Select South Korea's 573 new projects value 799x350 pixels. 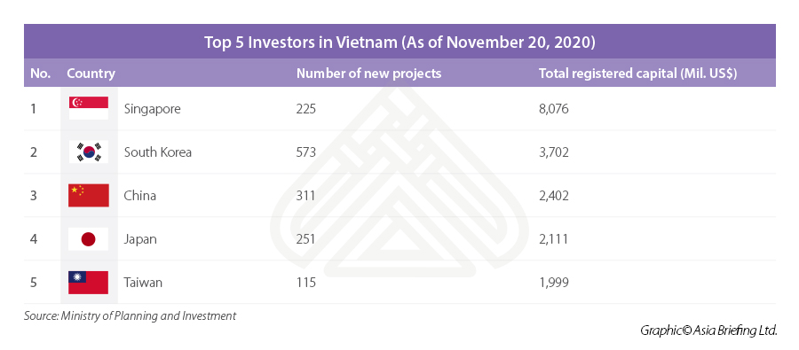305,152
